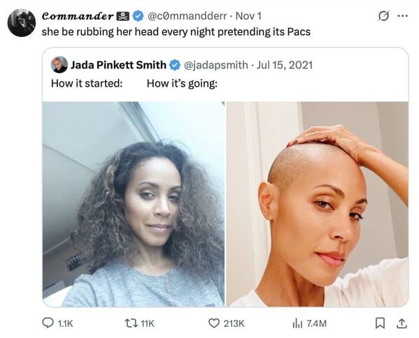The height and width of the screenshot is (338, 419).
Task: Open the Jul 15, 2021 quoted timestamp
Action: pos(285,65)
